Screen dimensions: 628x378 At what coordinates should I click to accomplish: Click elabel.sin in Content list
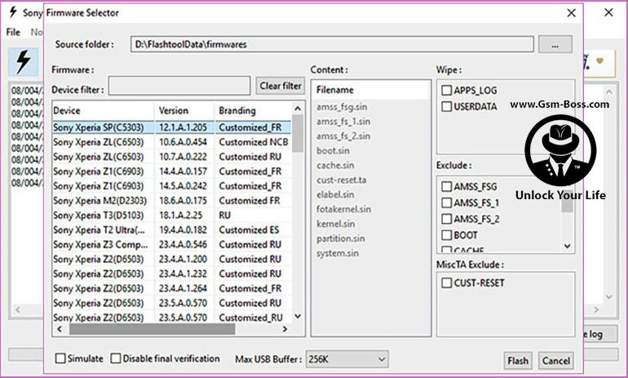coord(335,195)
